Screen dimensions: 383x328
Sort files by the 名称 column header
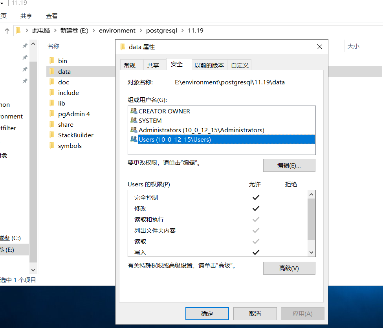click(x=53, y=46)
